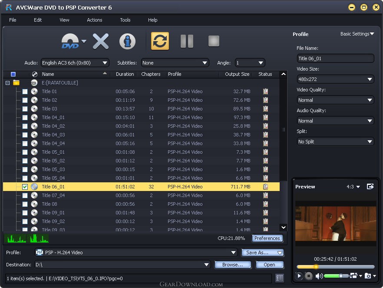
Task: Click the status clipboard icon for Title 04_01
Action: coord(265,117)
